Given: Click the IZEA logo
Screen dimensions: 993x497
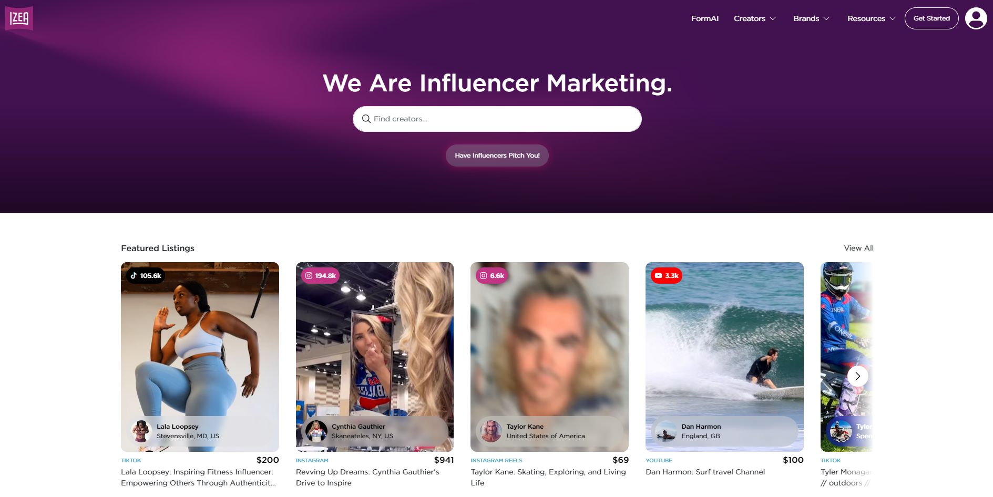Looking at the screenshot, I should pyautogui.click(x=19, y=18).
